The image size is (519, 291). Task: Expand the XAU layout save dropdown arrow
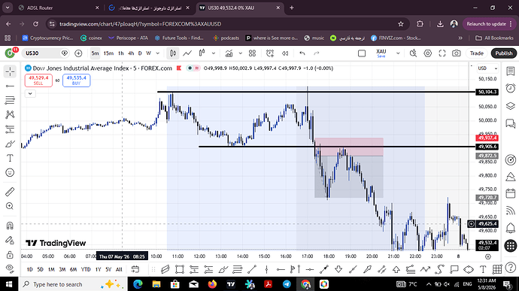point(398,53)
